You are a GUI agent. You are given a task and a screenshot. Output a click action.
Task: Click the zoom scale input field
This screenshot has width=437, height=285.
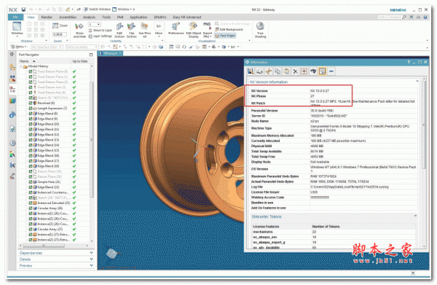(60, 34)
